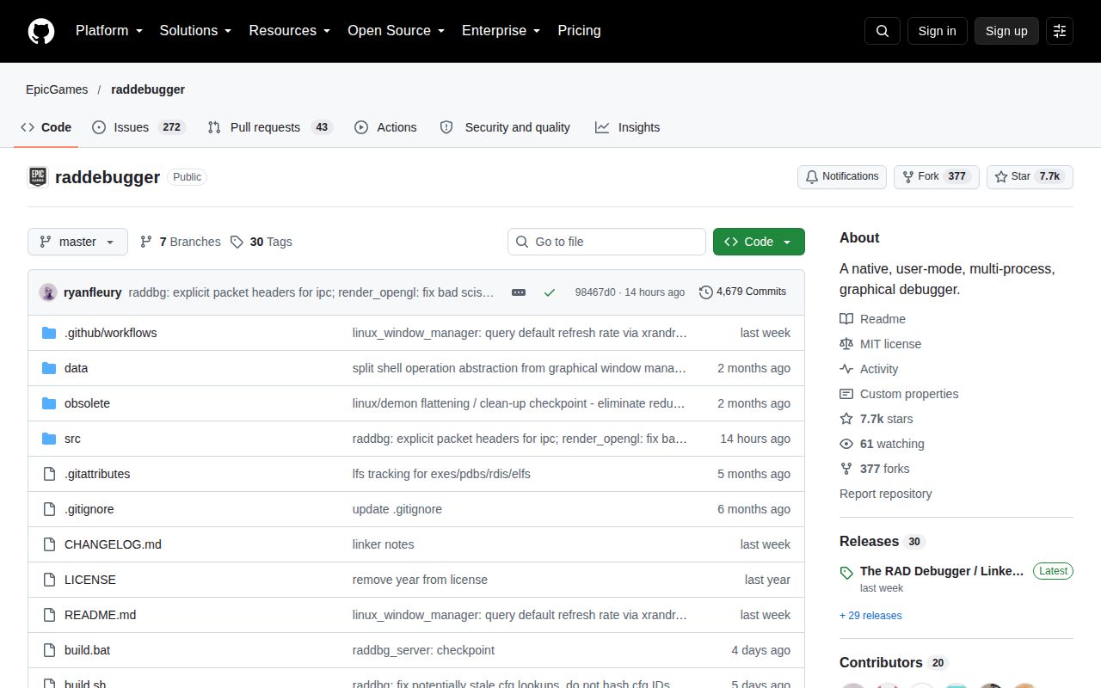View the 30 Tags link
1101x688 pixels.
point(261,242)
